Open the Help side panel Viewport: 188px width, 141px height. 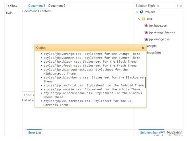click(9, 13)
